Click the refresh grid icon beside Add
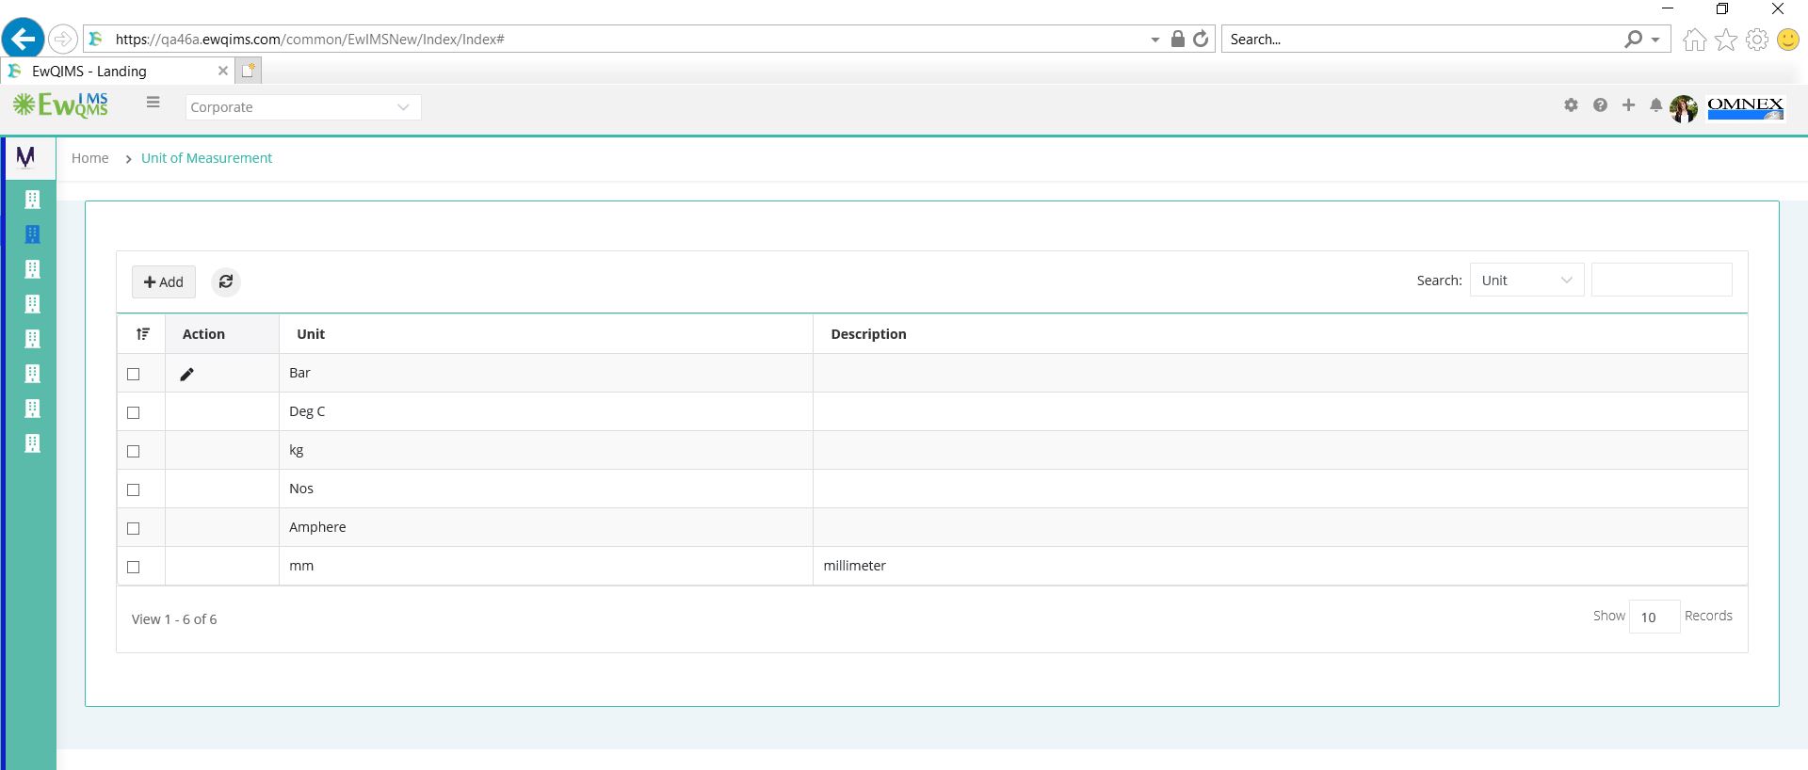The height and width of the screenshot is (770, 1808). 226,281
